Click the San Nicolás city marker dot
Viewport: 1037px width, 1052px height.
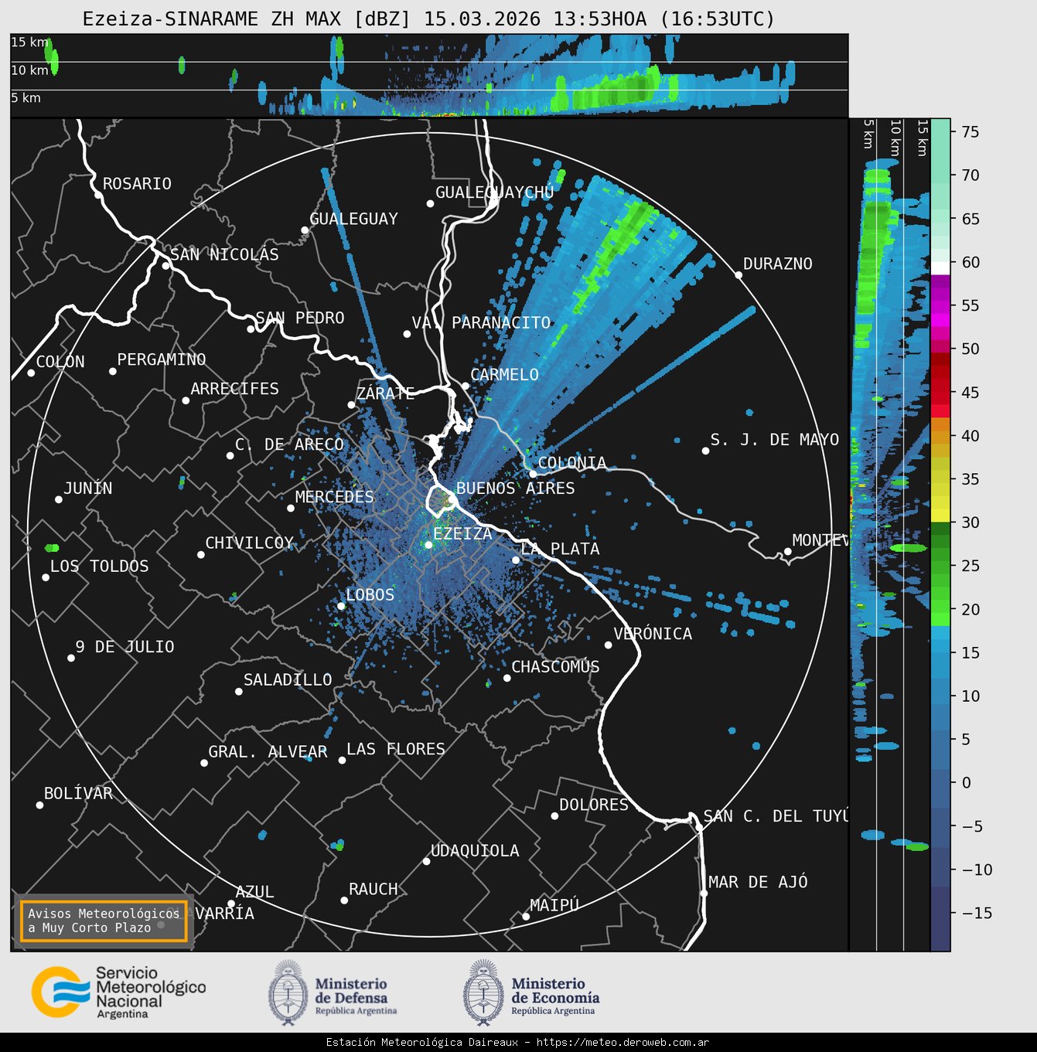(165, 265)
